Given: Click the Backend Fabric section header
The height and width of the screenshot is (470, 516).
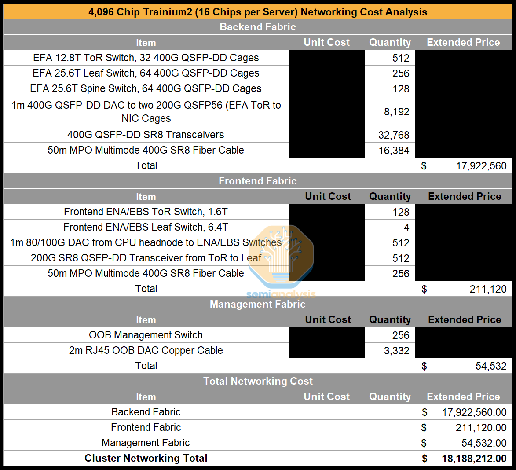Looking at the screenshot, I should point(258,27).
